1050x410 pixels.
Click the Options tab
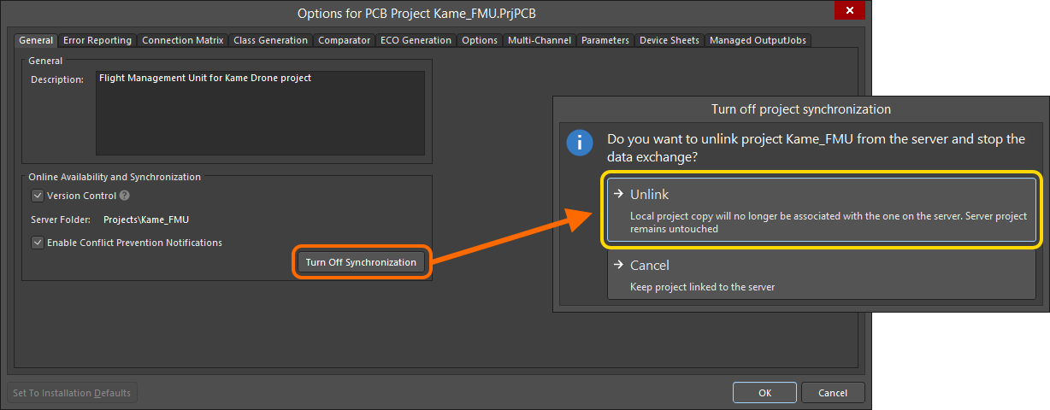[480, 40]
